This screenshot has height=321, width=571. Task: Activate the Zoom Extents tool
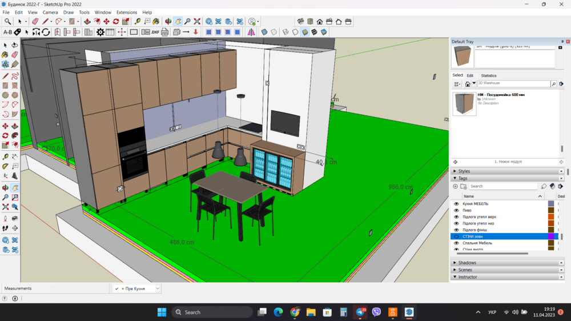pos(197,22)
